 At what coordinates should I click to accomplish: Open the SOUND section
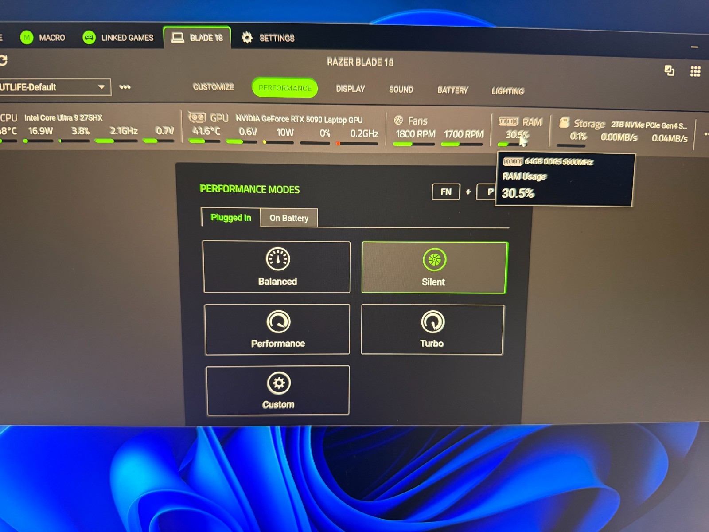pos(401,90)
